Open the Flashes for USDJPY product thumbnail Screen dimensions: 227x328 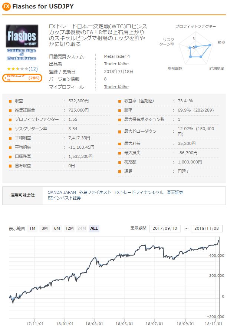(x=22, y=43)
